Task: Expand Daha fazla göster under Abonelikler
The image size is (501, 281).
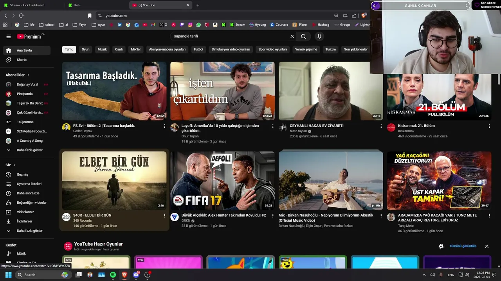Action: [x=27, y=150]
